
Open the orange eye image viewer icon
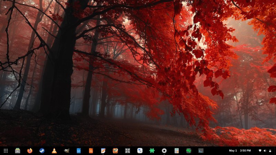pos(115,151)
